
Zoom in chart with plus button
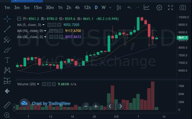coord(96,106)
